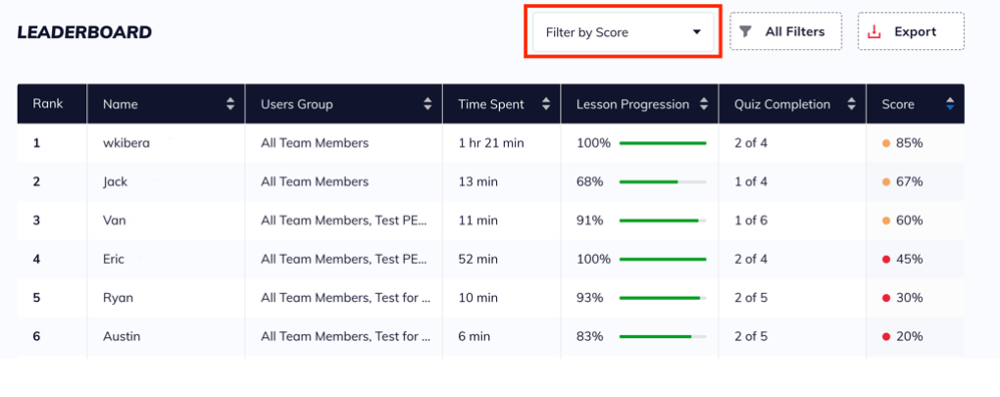
Task: Click wkibera's lesson progression bar
Action: 663,143
